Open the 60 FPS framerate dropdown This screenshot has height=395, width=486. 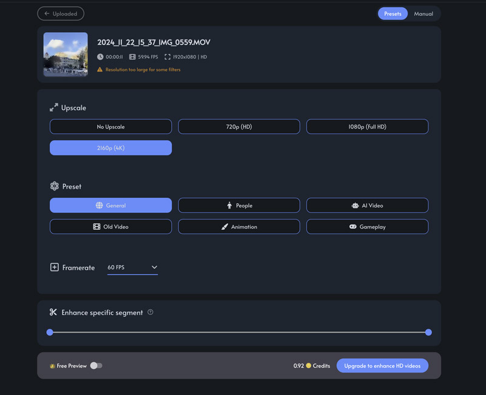pos(132,268)
